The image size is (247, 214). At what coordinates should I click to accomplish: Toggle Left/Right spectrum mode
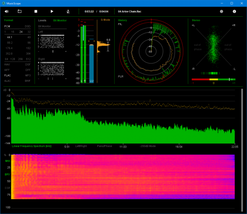(x=81, y=146)
